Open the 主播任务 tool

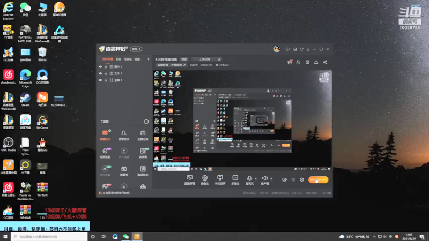click(143, 135)
